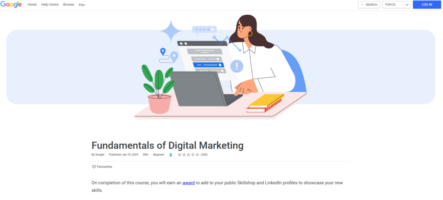Select the first rating star
The image size is (443, 200).
[x=179, y=155]
